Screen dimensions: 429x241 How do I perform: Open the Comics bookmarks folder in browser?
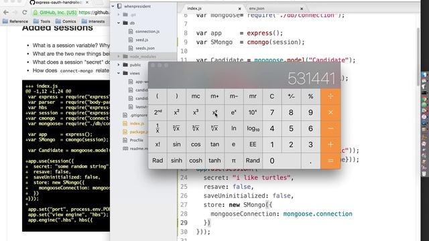pos(66,21)
